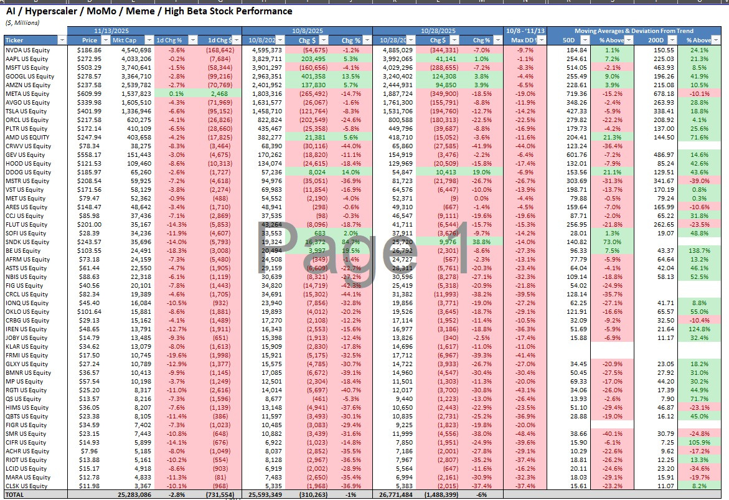The height and width of the screenshot is (500, 729).
Task: Open the 50D filter dropdown
Action: 585,40
